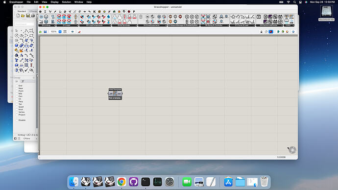
Task: Enable the Near osnap checkbox
Action: coord(17,88)
